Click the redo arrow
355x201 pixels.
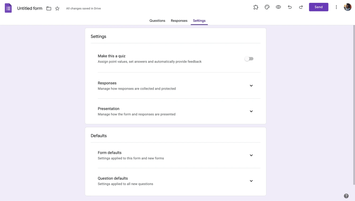pos(301,7)
